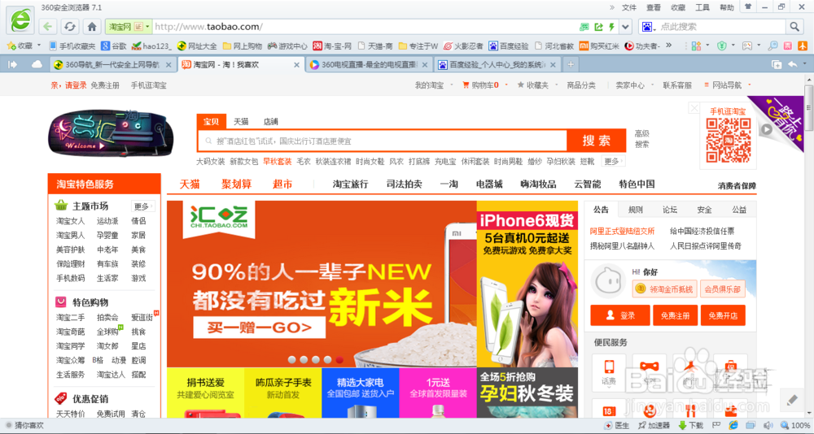Screen dimensions: 814x434
Task: Click the pink ticket extension icon
Action: (788, 46)
